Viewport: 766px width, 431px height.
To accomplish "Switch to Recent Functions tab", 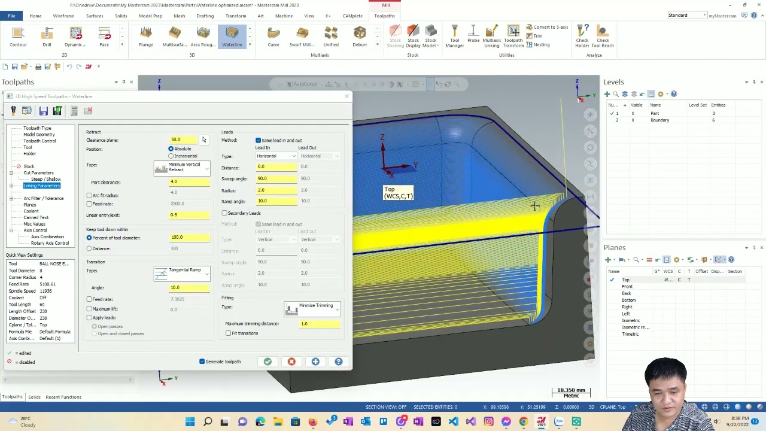I will 63,397.
